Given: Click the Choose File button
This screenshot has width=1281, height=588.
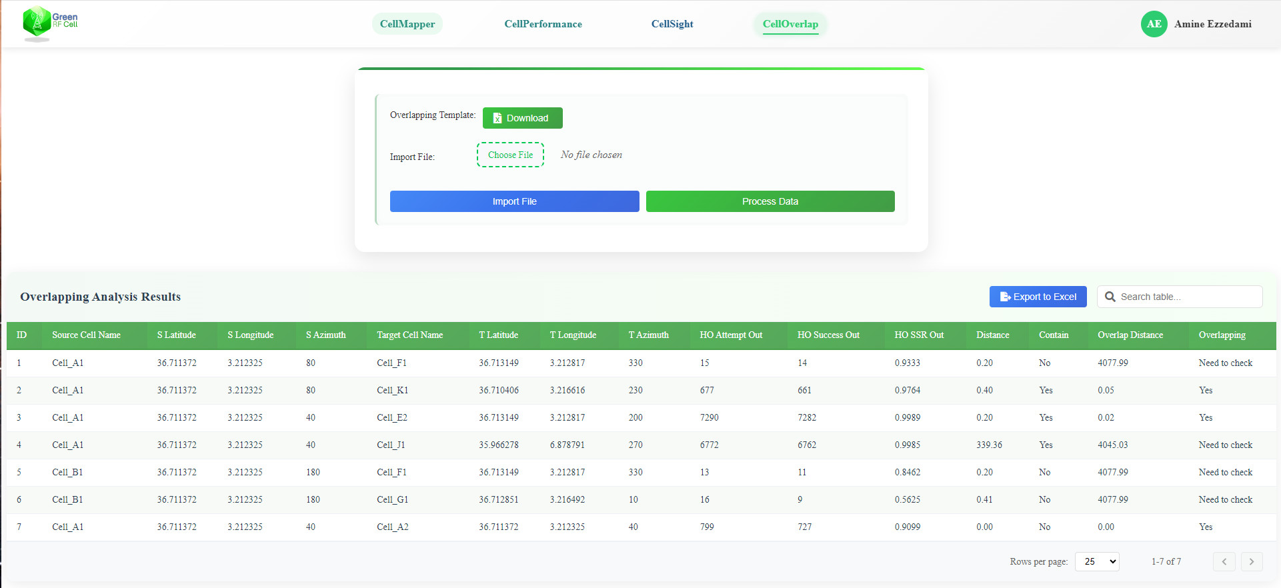Looking at the screenshot, I should tap(510, 155).
